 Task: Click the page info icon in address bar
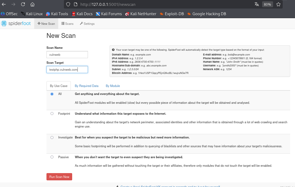pos(75,4)
